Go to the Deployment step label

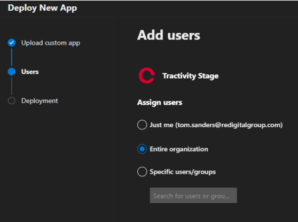click(x=40, y=101)
